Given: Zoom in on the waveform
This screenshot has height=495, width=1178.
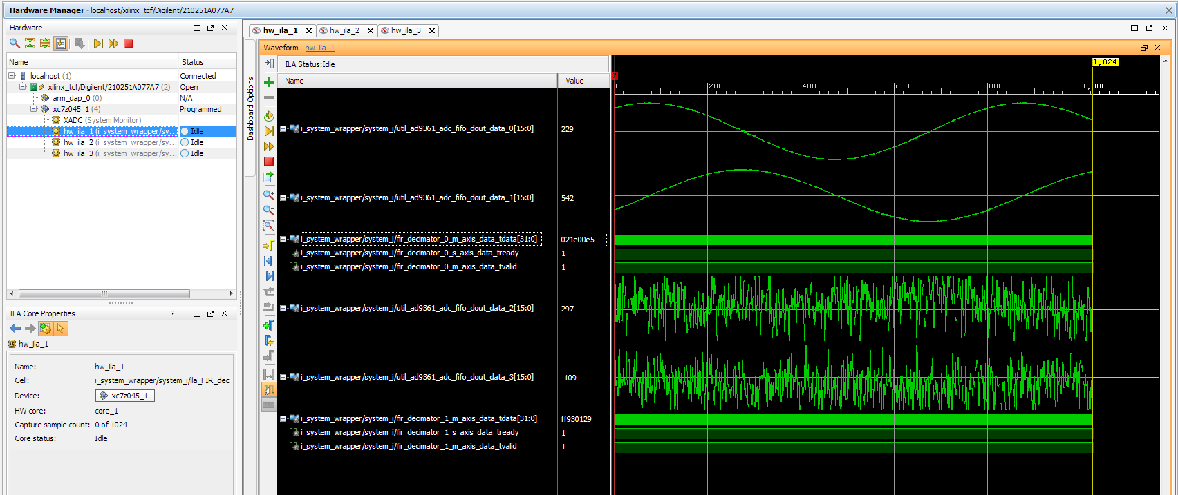Looking at the screenshot, I should click(x=269, y=195).
